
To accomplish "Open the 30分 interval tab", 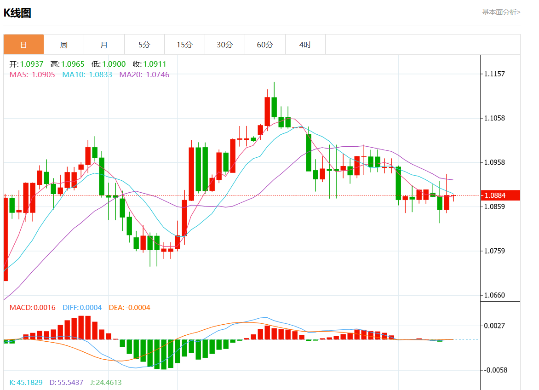I will (225, 45).
